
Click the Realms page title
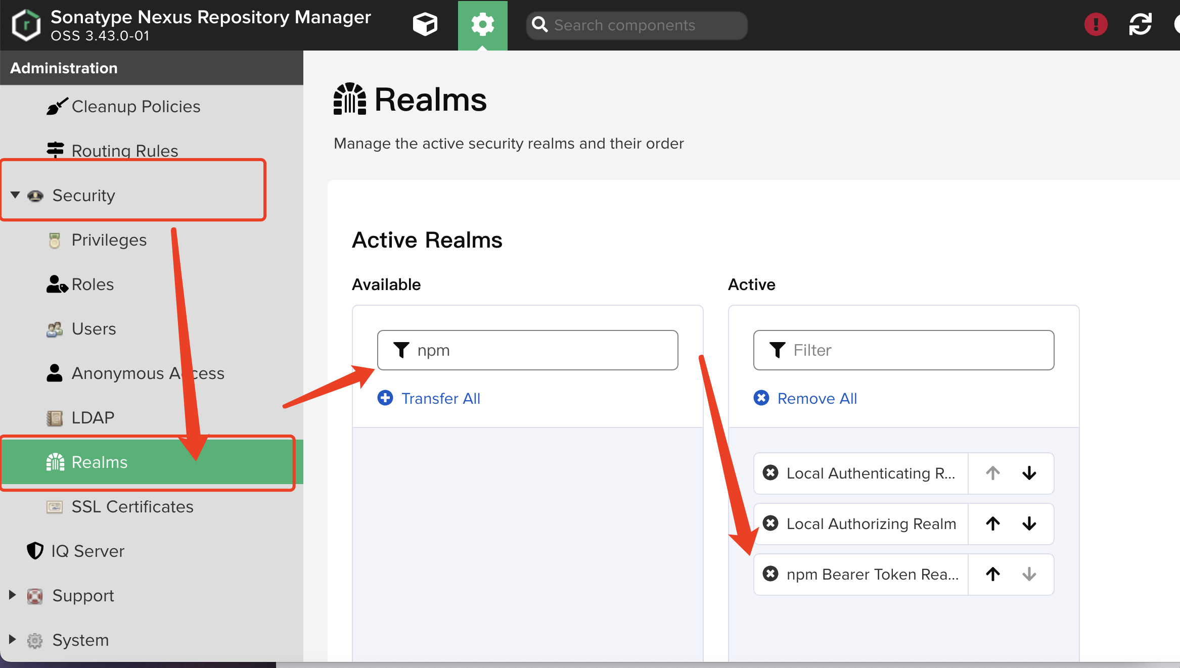[430, 100]
